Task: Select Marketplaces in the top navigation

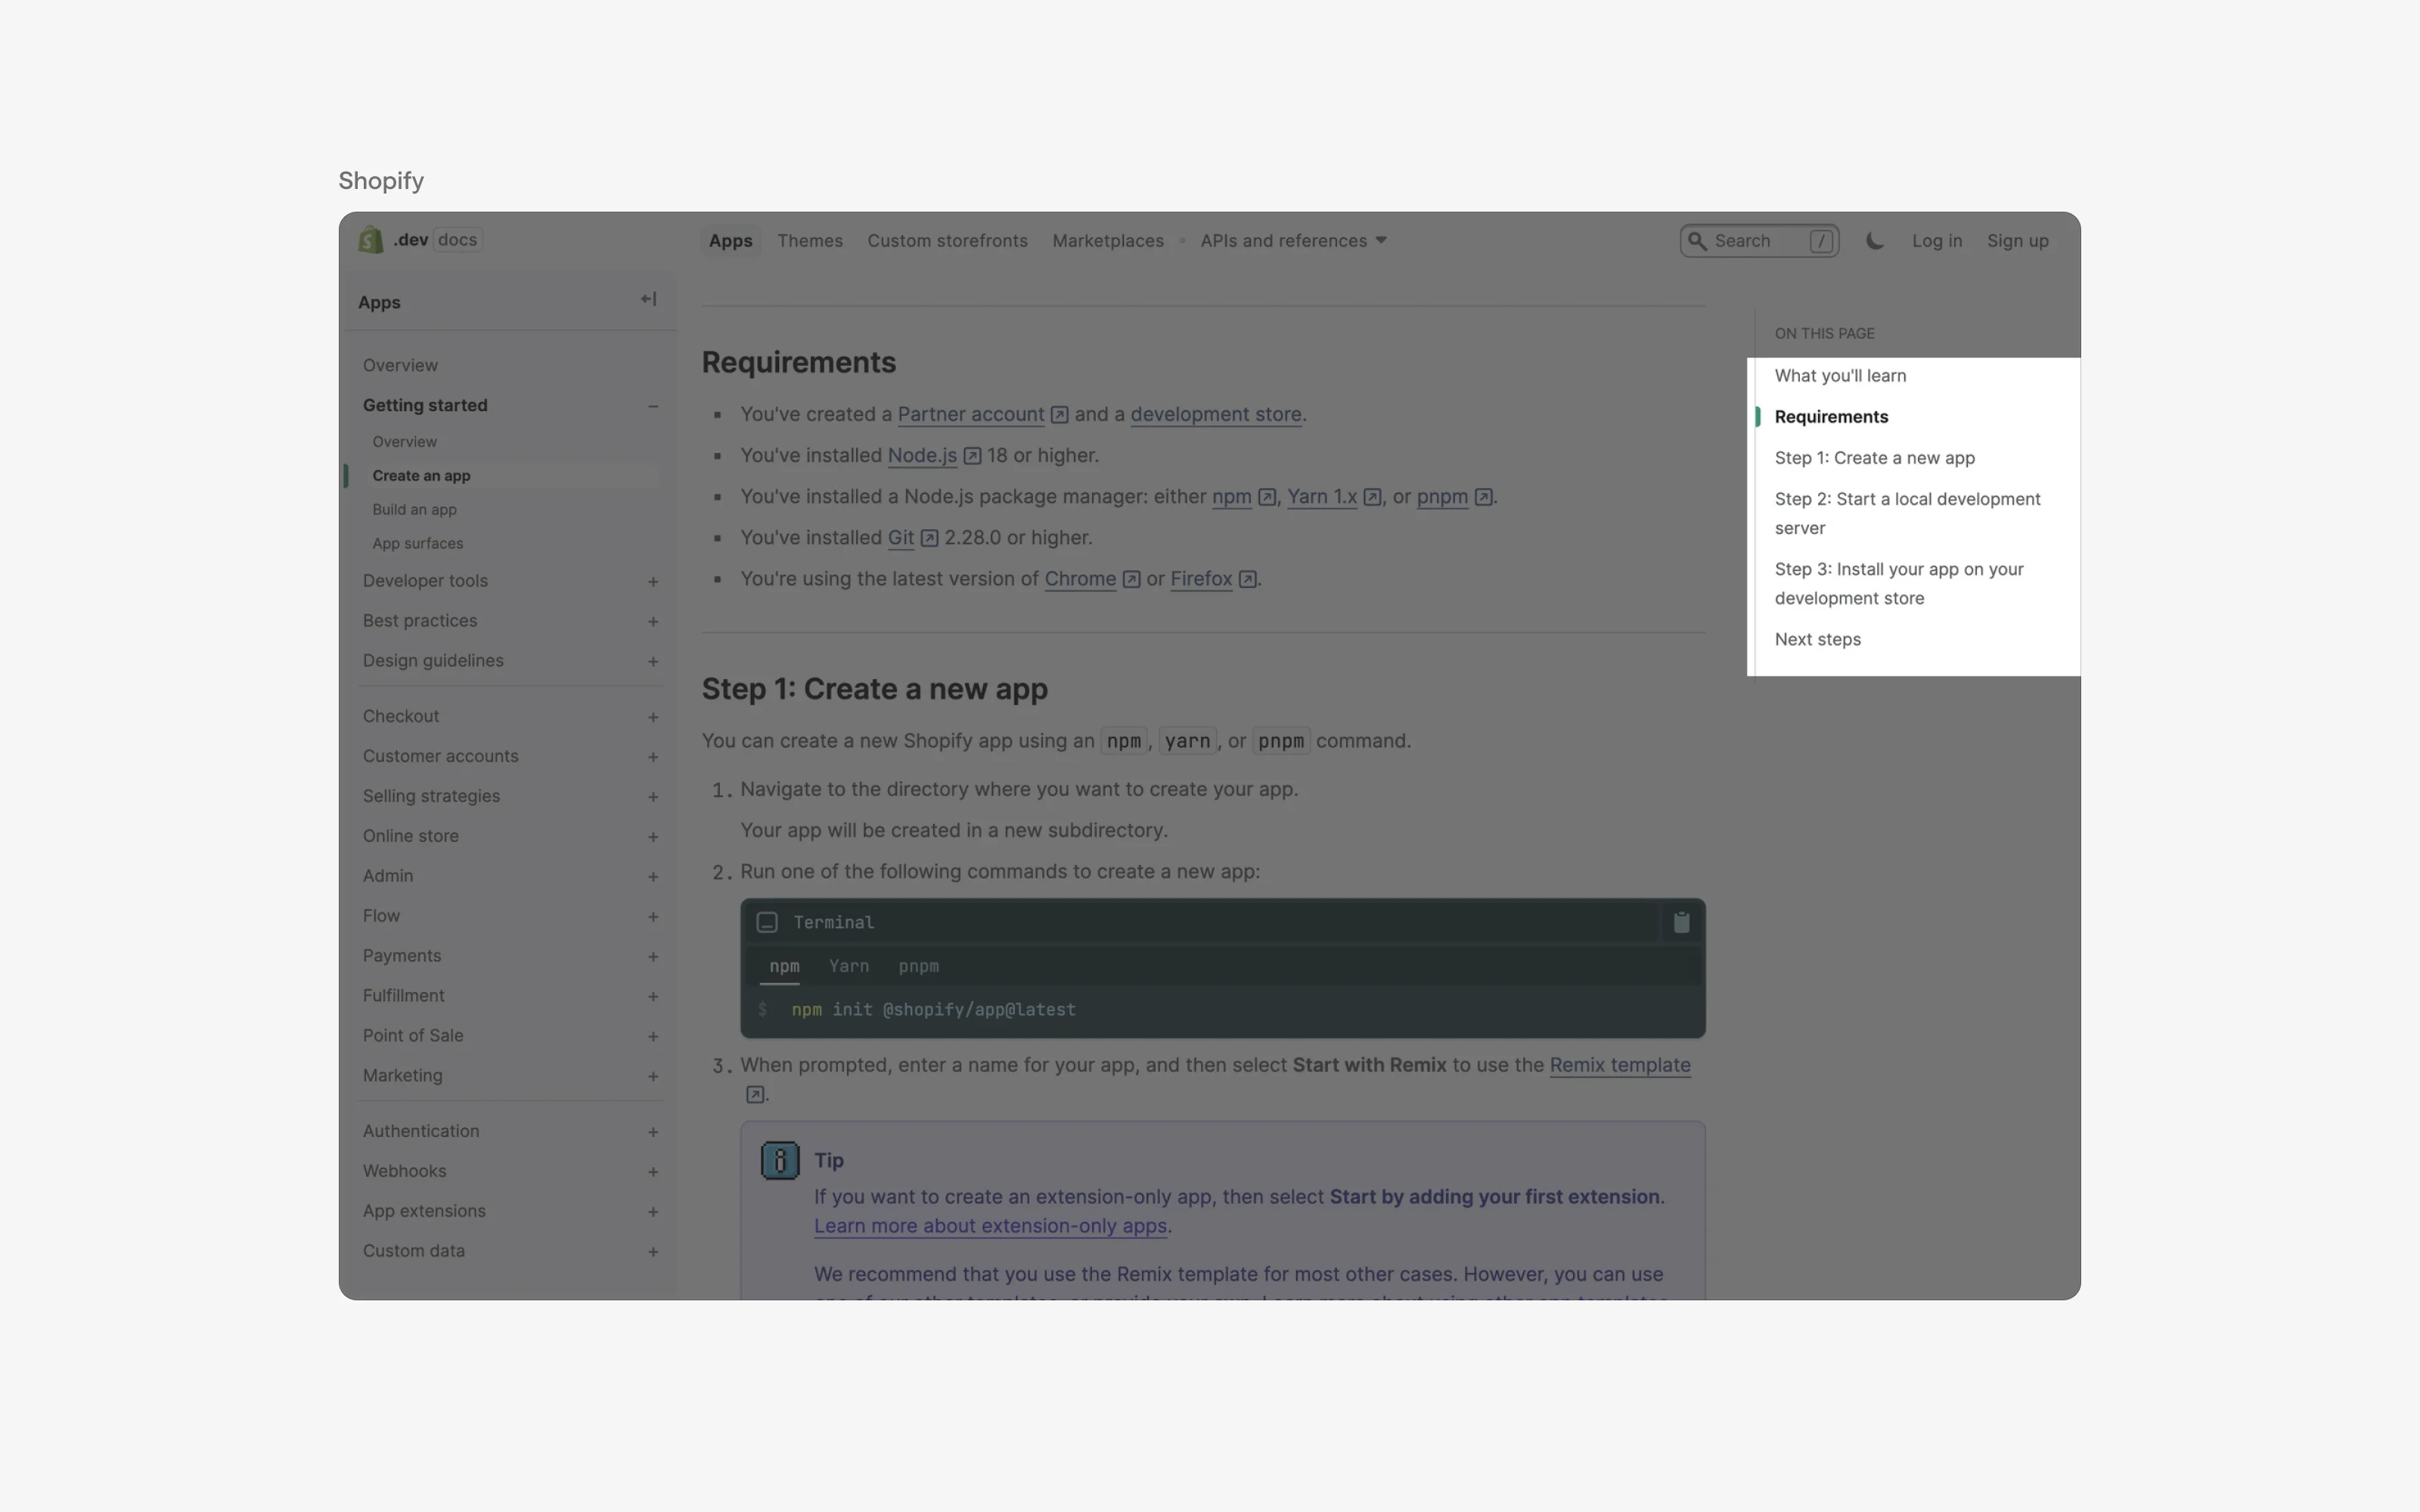Action: coord(1107,240)
